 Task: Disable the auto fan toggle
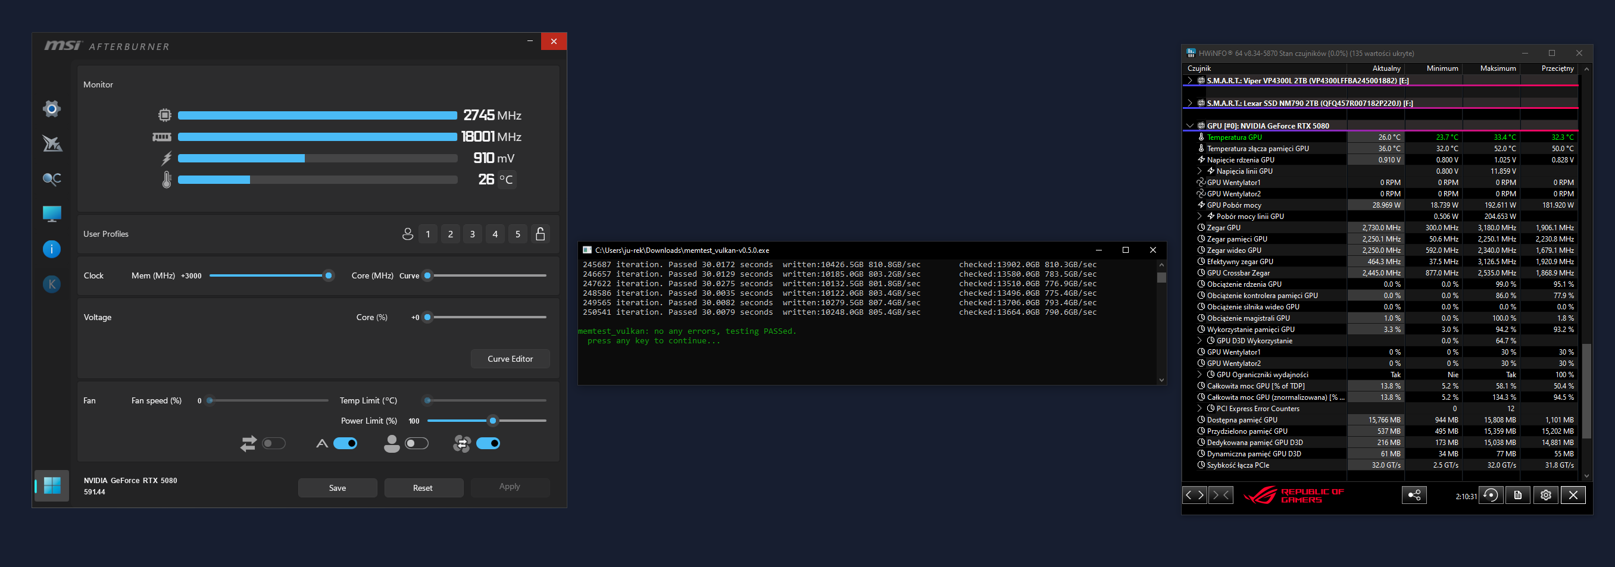coord(345,444)
